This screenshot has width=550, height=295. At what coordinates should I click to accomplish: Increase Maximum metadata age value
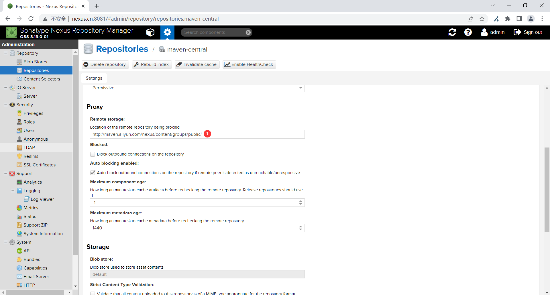point(300,227)
